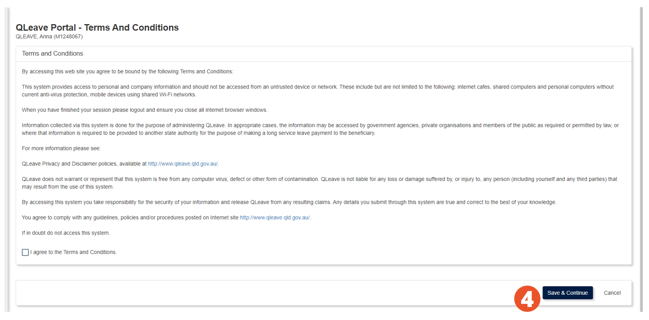Click the 'For more information please see:' text
The height and width of the screenshot is (320, 649).
(61, 148)
